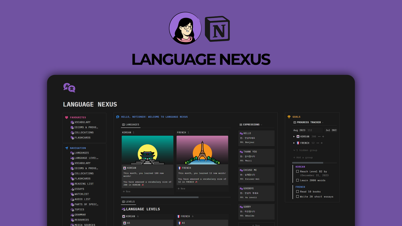The height and width of the screenshot is (226, 402).
Task: Click the Language Levels heading link
Action: point(143,209)
